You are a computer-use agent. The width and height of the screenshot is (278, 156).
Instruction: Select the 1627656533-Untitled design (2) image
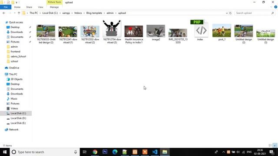tap(46, 34)
